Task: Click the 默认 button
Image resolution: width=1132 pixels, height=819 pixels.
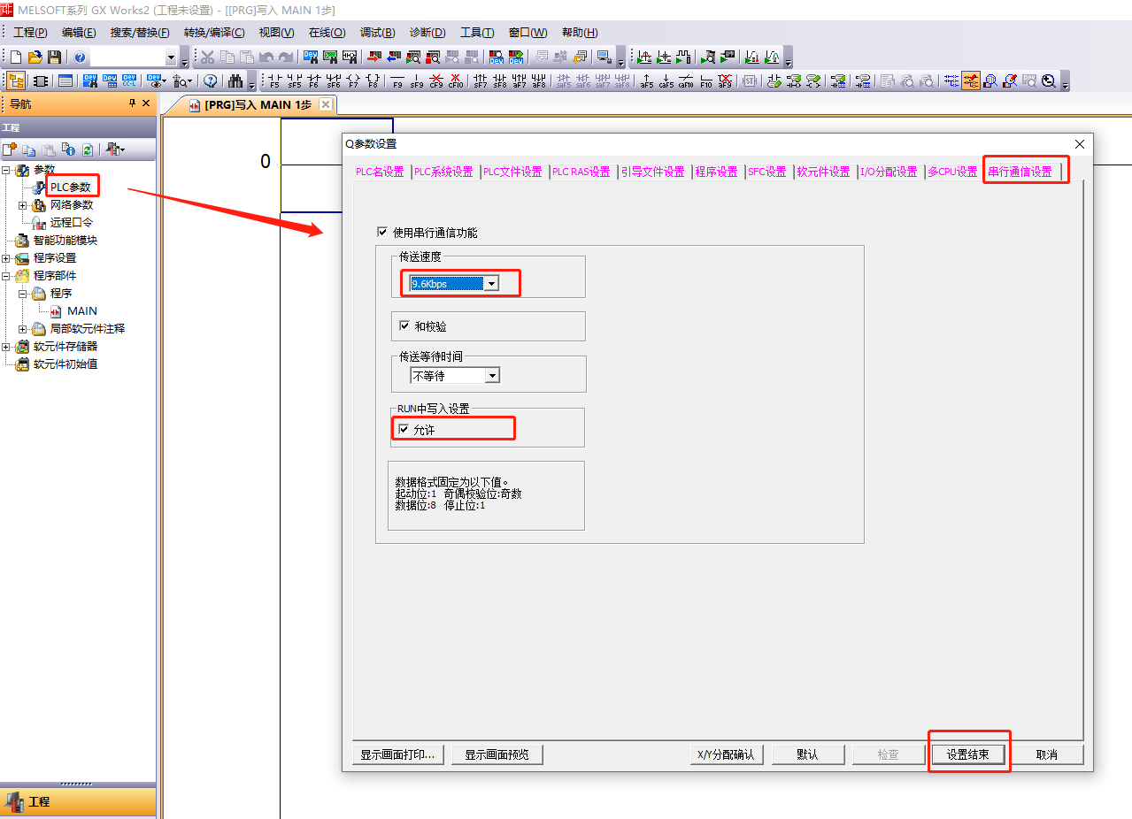Action: pyautogui.click(x=806, y=754)
